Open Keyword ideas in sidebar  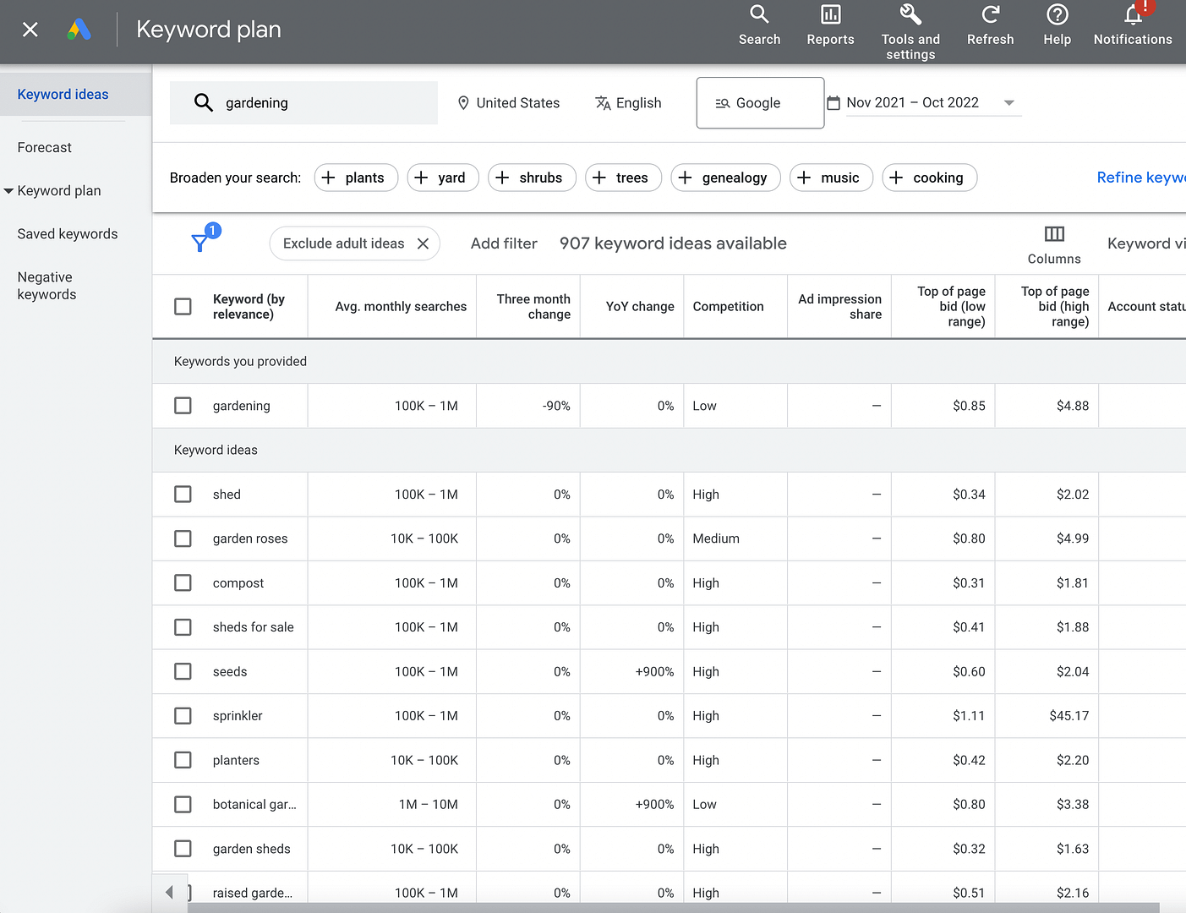pos(63,95)
